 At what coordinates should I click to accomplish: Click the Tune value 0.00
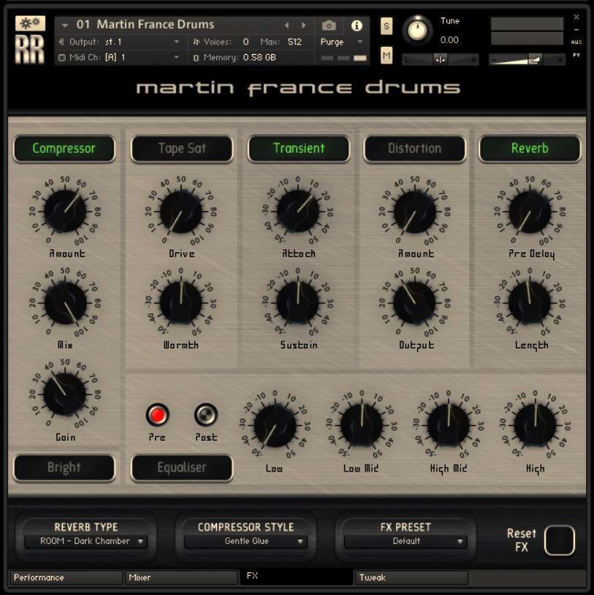449,40
